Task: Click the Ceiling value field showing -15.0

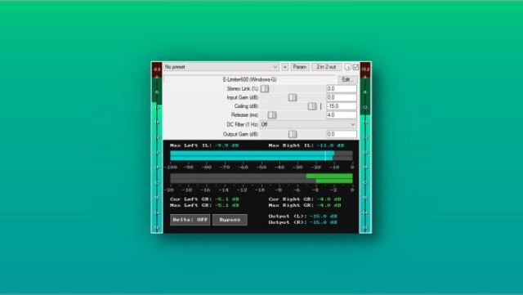Action: (x=342, y=106)
